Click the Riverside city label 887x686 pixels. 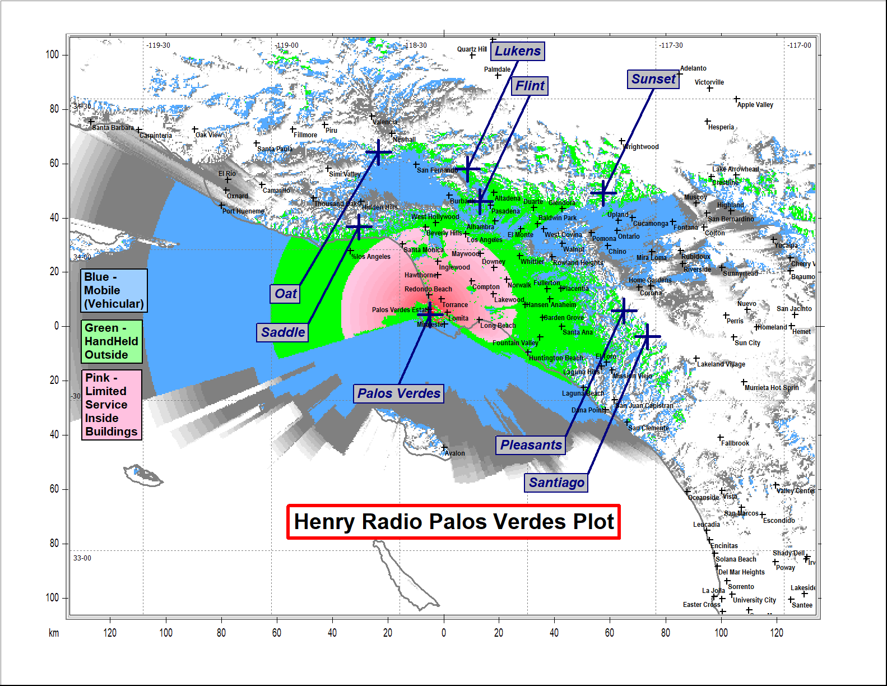[x=698, y=270]
